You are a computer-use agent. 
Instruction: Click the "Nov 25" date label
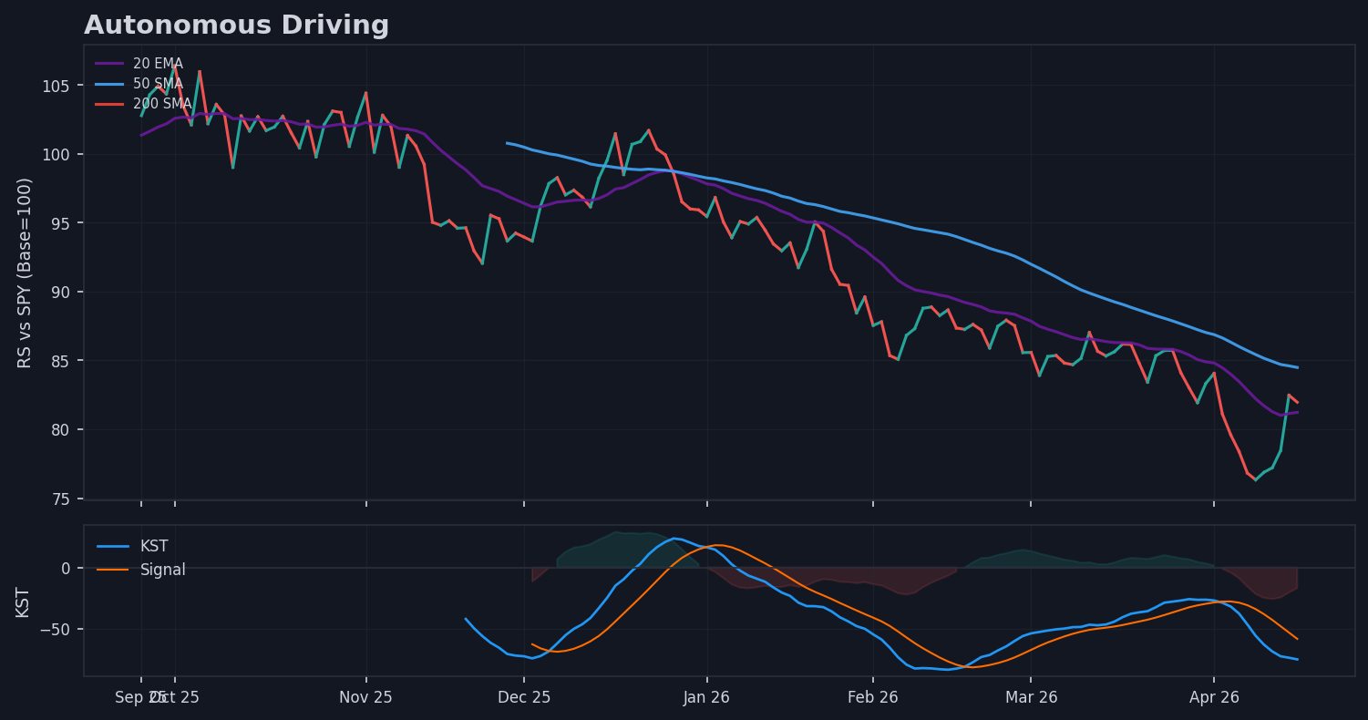365,697
